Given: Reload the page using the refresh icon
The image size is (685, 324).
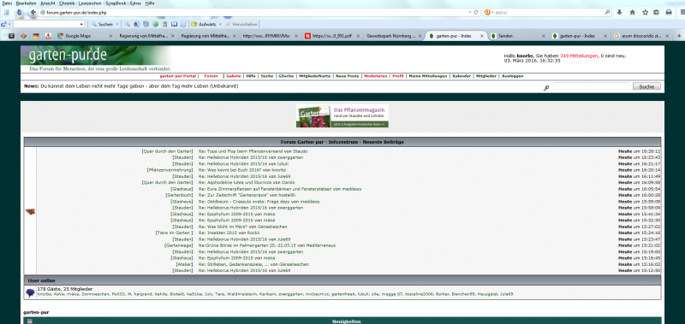Looking at the screenshot, I should click(x=476, y=13).
